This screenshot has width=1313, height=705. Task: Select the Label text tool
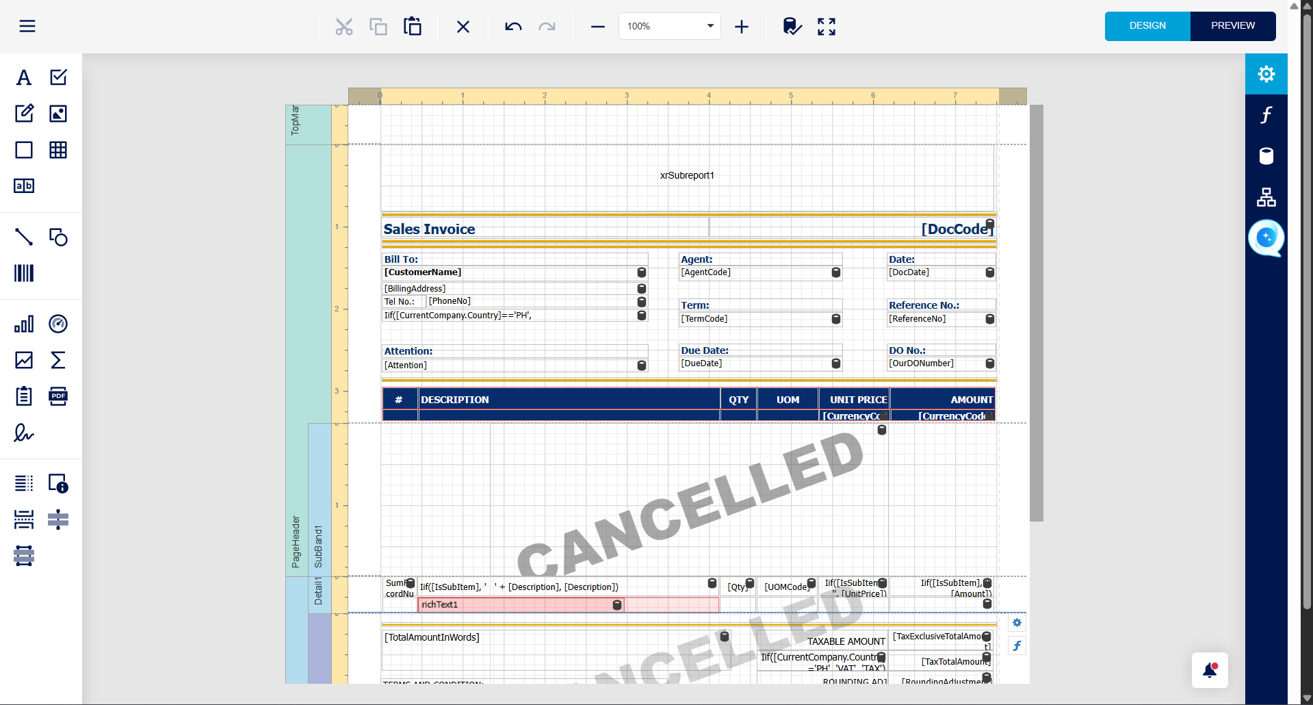pyautogui.click(x=24, y=77)
